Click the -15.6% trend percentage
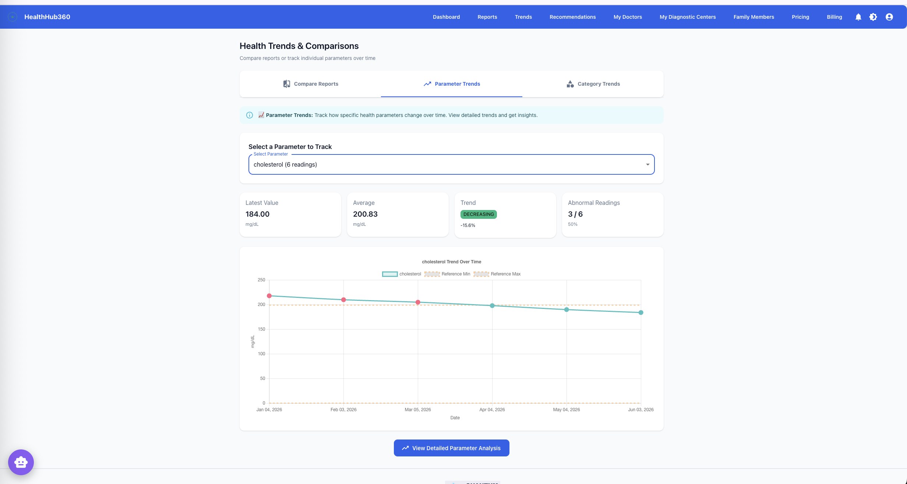 (x=468, y=225)
